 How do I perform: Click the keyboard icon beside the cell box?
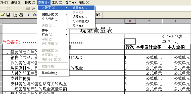coord(28,8)
